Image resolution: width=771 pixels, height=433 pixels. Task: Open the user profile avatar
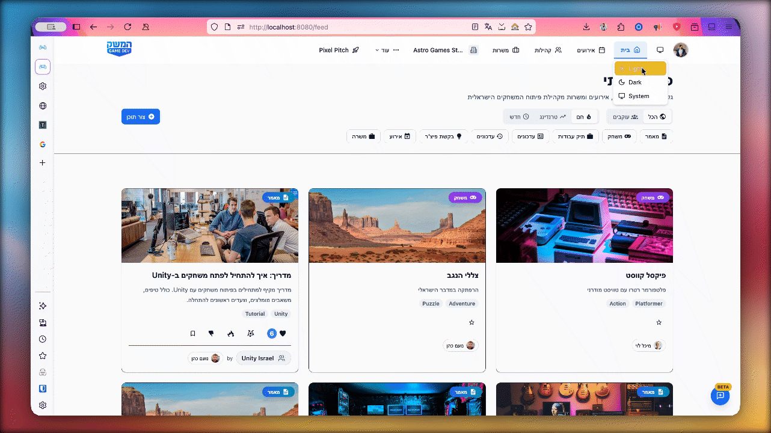[680, 50]
